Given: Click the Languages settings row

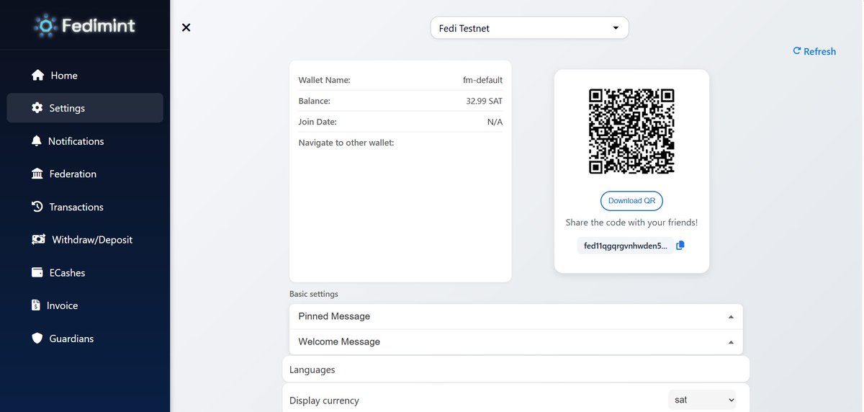Looking at the screenshot, I should pyautogui.click(x=516, y=370).
